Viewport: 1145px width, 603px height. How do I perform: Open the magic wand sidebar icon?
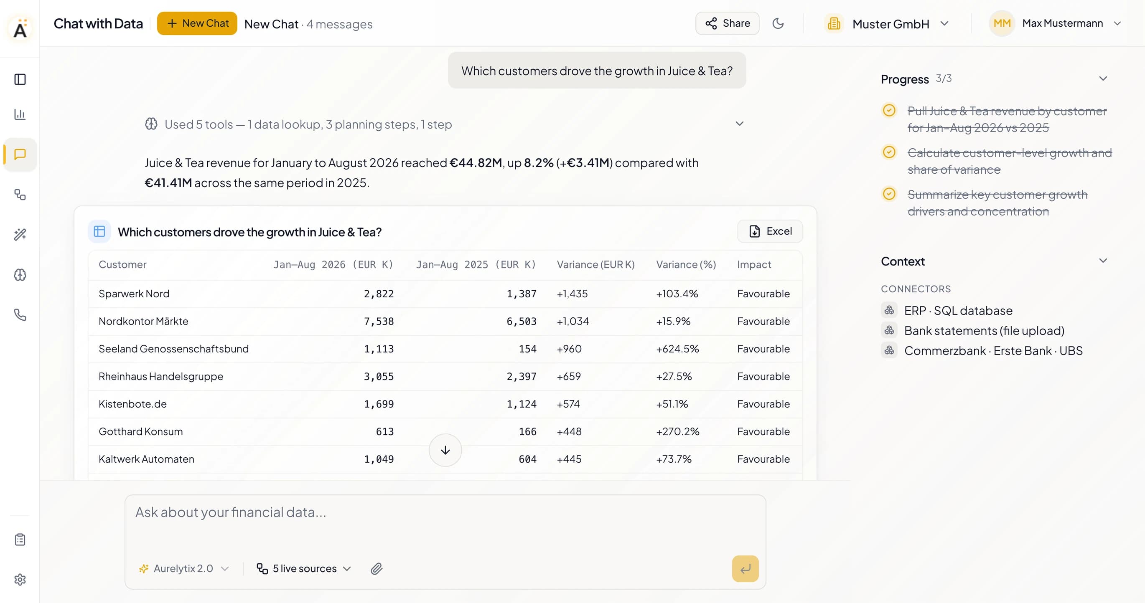pyautogui.click(x=20, y=234)
